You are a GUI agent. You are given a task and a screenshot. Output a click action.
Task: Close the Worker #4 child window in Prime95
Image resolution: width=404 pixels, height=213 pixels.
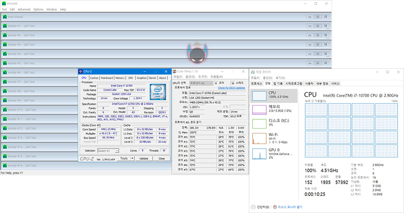[x=325, y=54]
